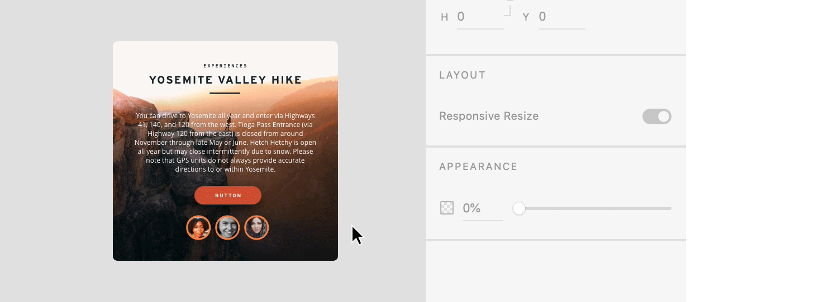Click the LAYOUT section header
This screenshot has width=838, height=302.
tap(463, 75)
